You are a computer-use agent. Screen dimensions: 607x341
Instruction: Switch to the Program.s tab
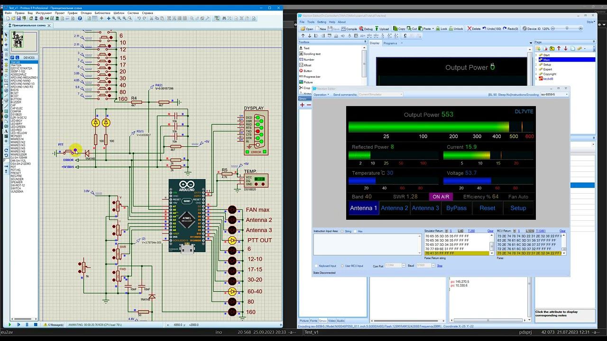[x=390, y=43]
